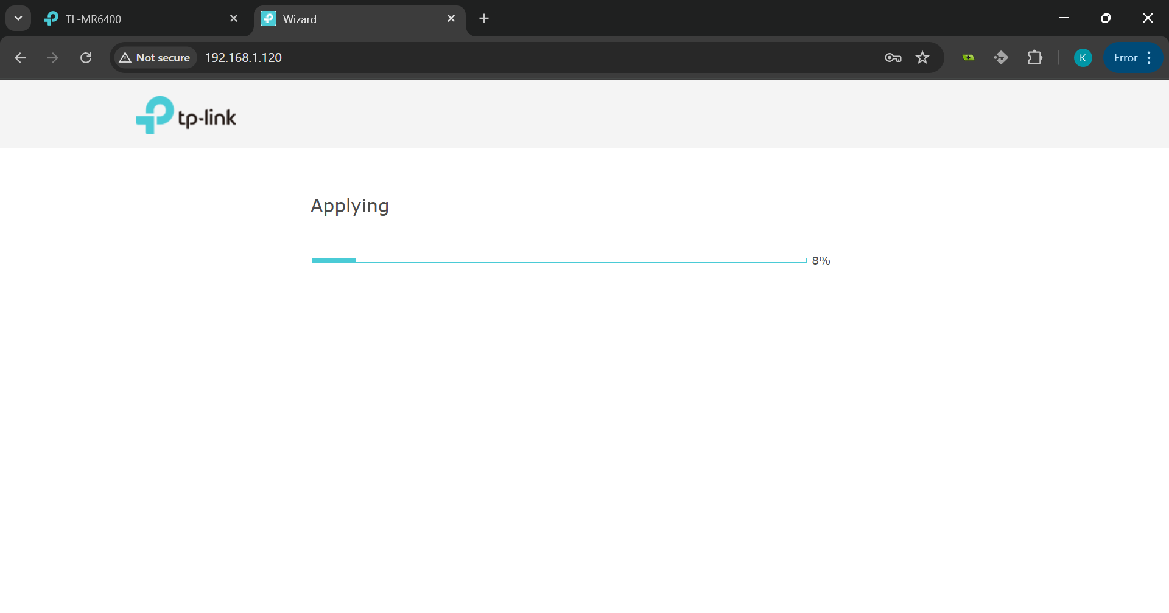Click the forward navigation arrow
Screen dimensions: 1169x613
point(53,58)
